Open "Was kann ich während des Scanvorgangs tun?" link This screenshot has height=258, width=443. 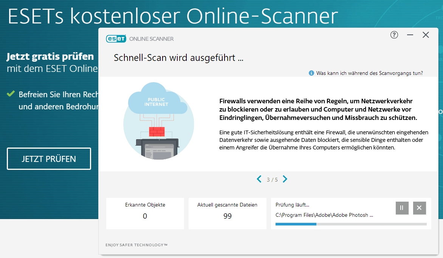coord(370,73)
